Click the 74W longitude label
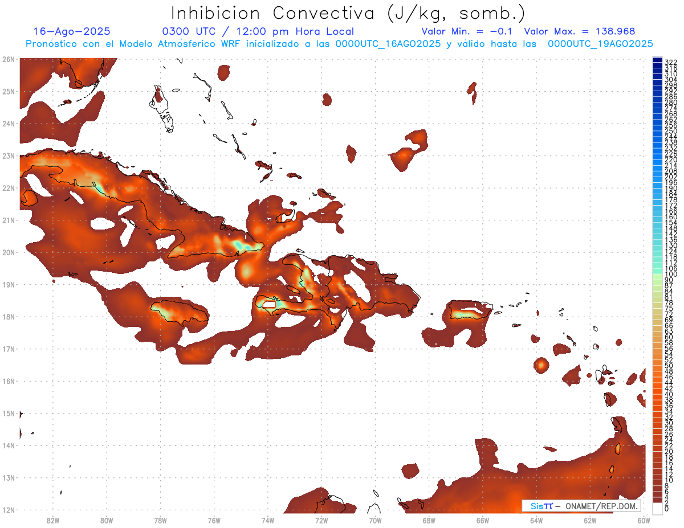Screen dimensions: 684x528 [x=267, y=520]
